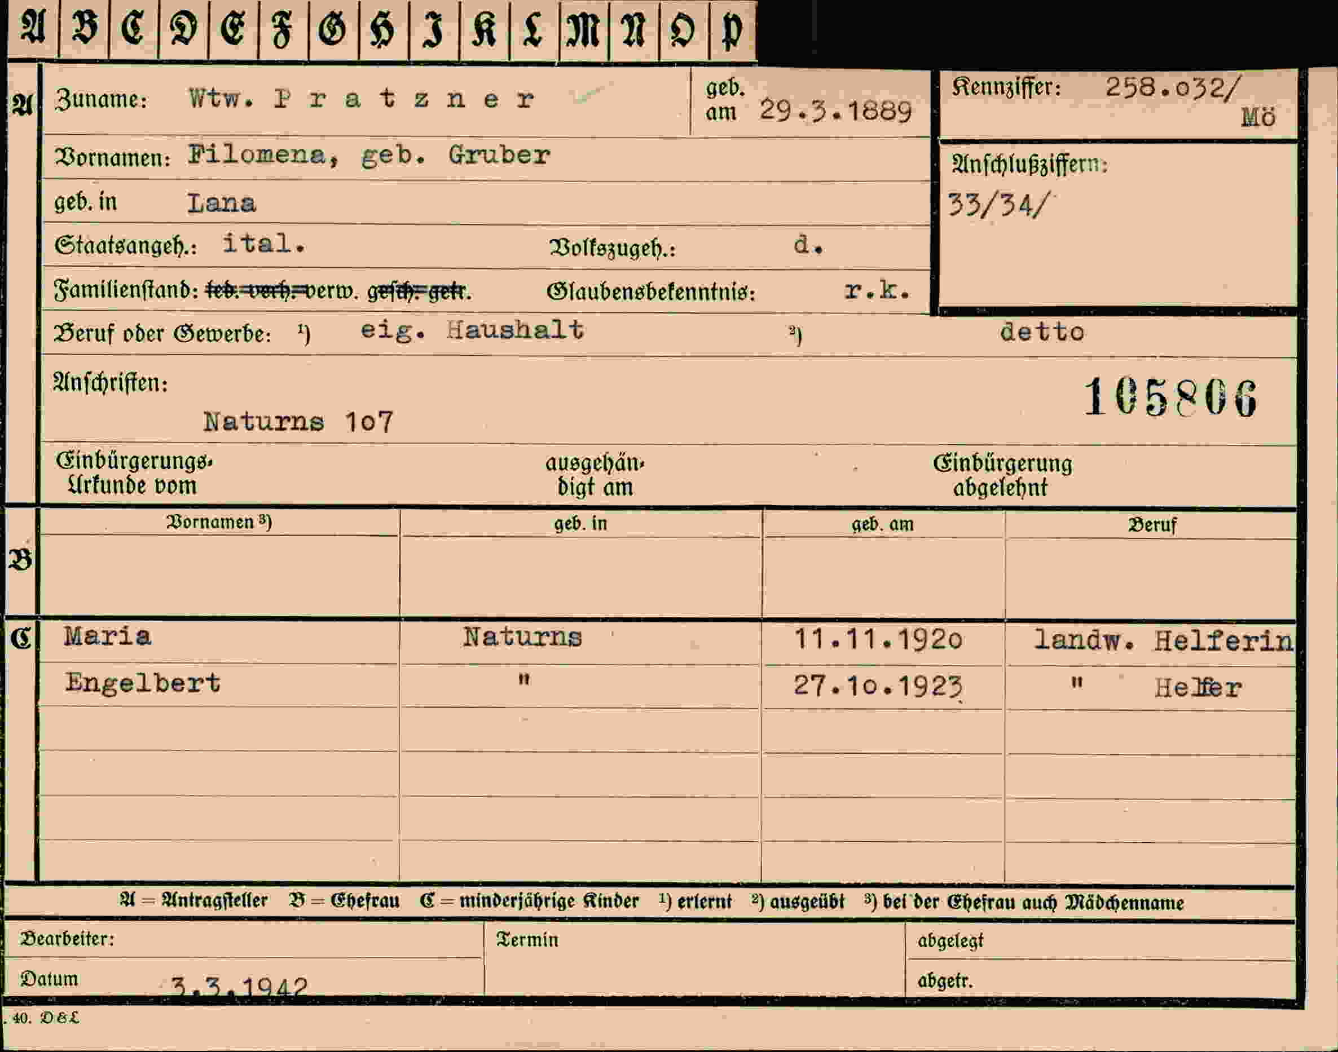Click the 'Glaubensbekenntnis:' label
Viewport: 1338px width, 1052px height.
652,292
